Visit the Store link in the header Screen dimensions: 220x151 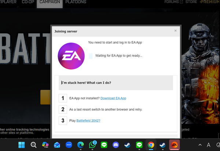point(191,2)
